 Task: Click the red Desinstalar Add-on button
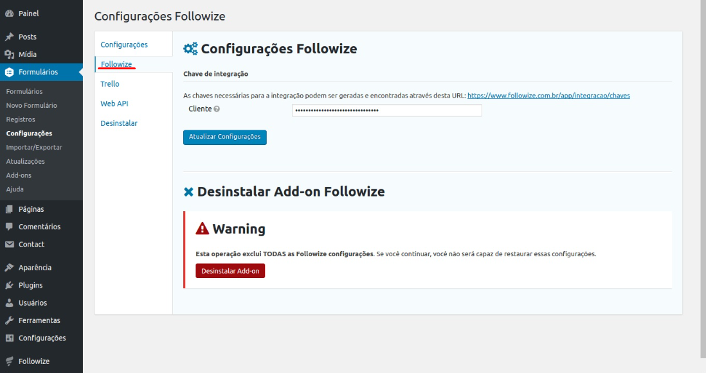[x=230, y=271]
